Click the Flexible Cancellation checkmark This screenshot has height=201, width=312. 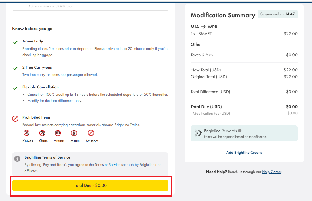coord(15,88)
